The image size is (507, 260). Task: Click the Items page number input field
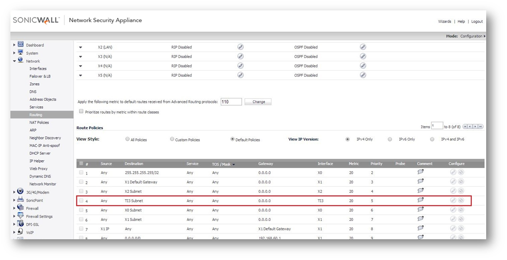coord(437,126)
